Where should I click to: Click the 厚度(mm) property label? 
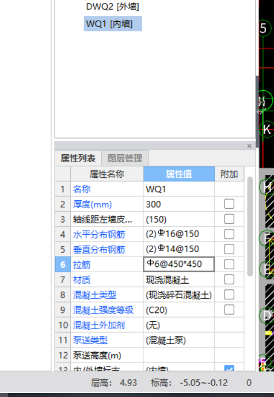[x=92, y=204]
